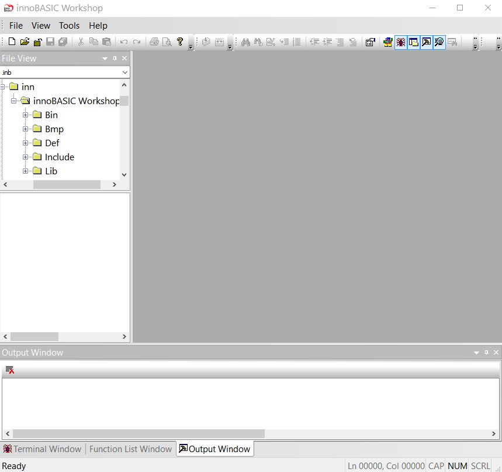The image size is (502, 472).
Task: Close the File View panel
Action: pyautogui.click(x=124, y=58)
